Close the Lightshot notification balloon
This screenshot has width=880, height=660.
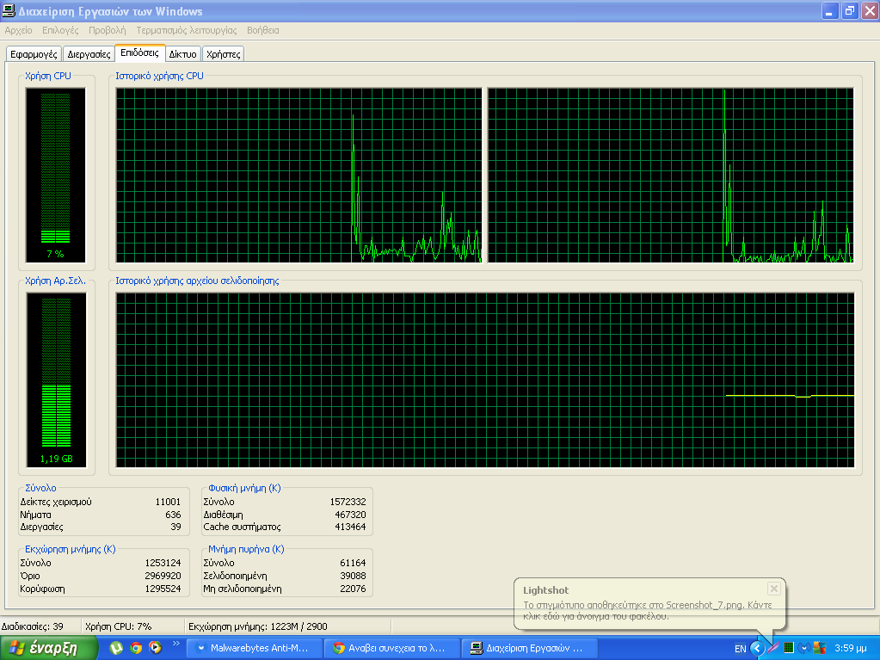774,589
